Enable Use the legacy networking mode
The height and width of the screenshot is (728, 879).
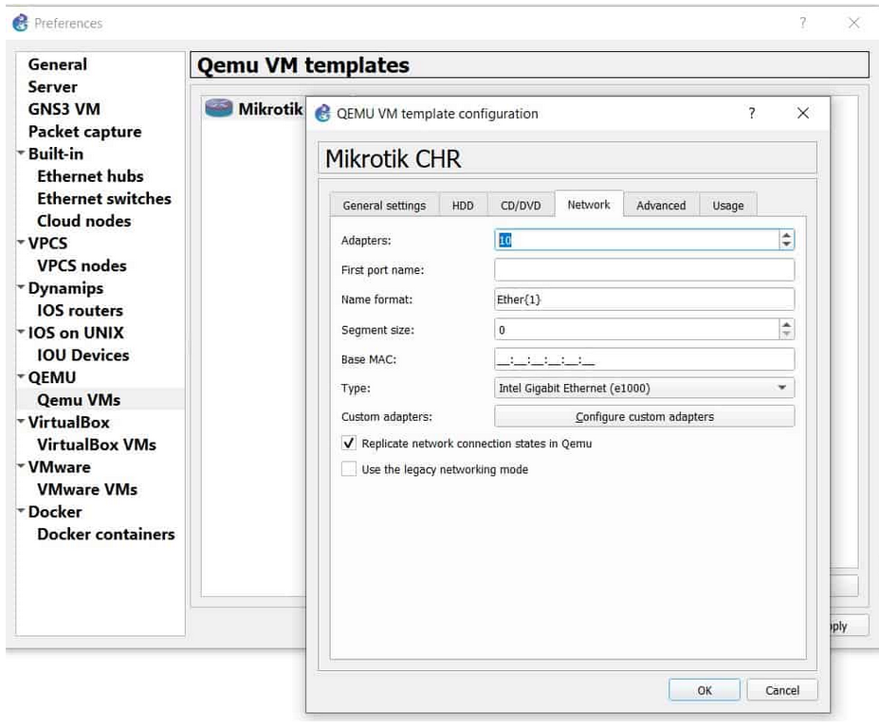tap(349, 468)
